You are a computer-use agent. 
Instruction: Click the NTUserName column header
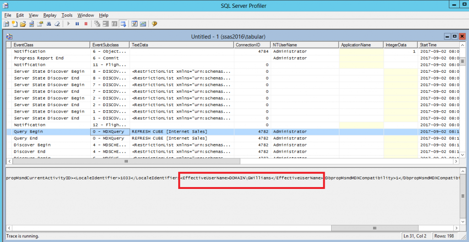(305, 45)
